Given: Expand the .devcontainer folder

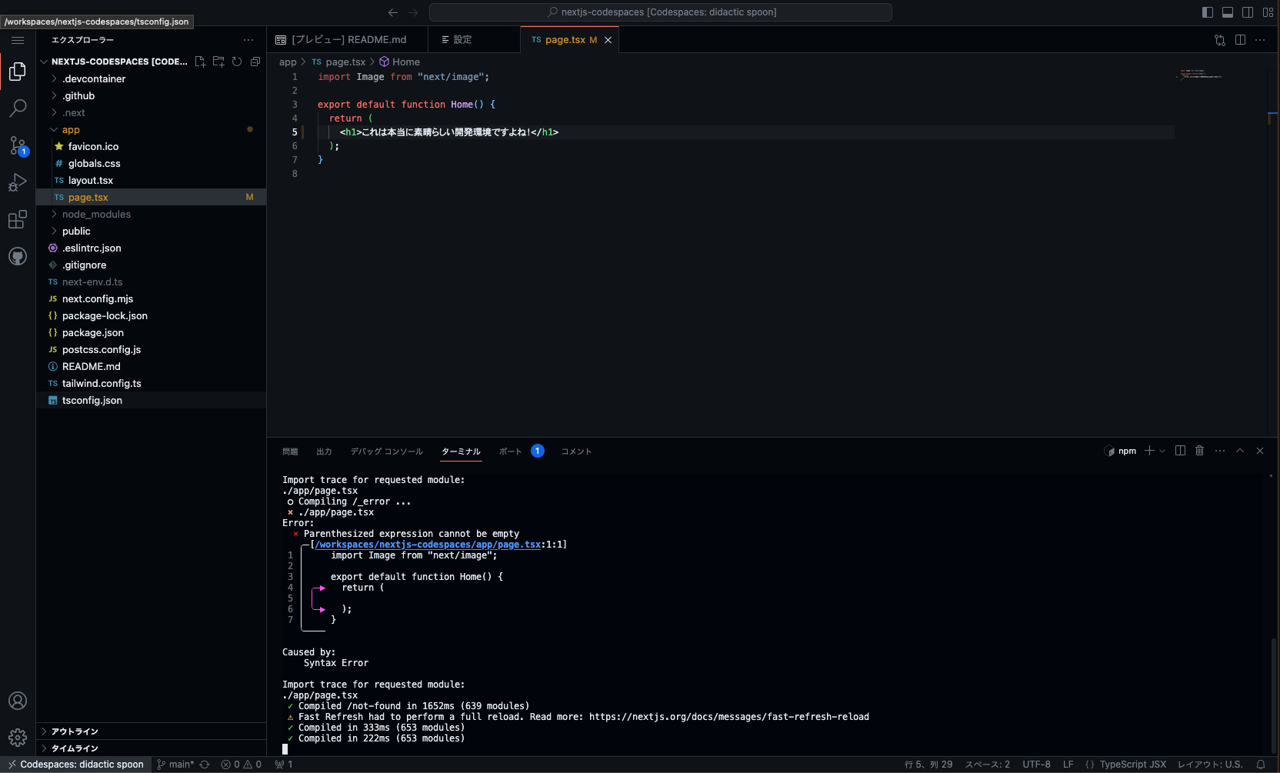Looking at the screenshot, I should [152, 79].
